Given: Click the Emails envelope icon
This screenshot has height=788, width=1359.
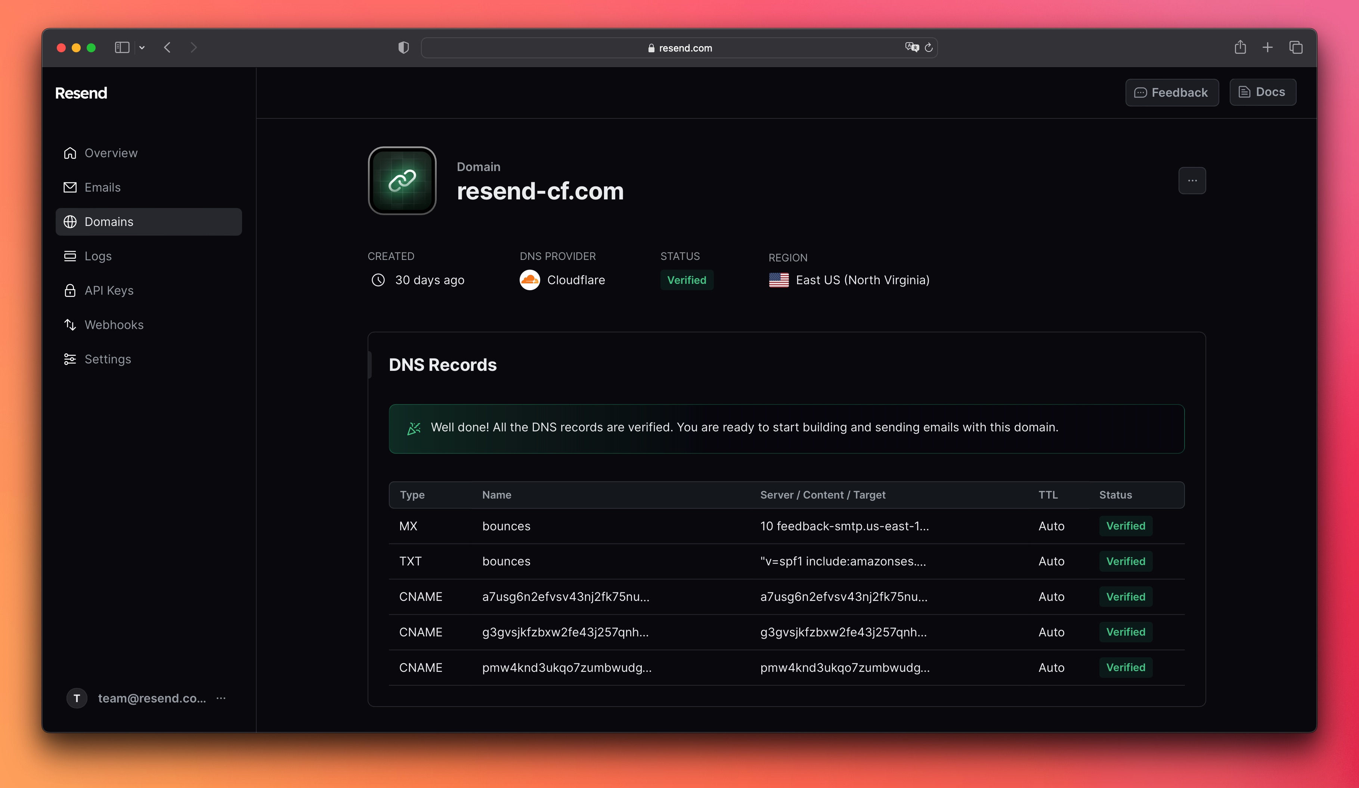Looking at the screenshot, I should click(x=70, y=187).
